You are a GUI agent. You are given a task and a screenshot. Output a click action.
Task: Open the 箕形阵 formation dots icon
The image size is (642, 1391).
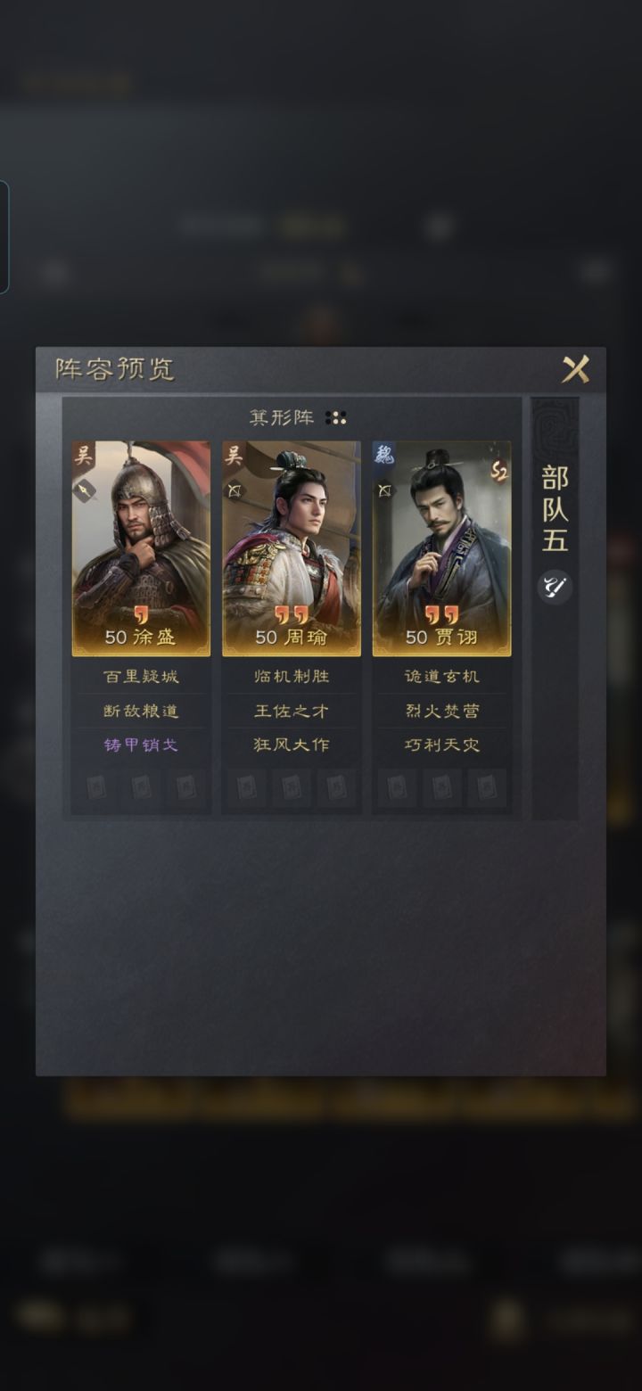pos(336,417)
